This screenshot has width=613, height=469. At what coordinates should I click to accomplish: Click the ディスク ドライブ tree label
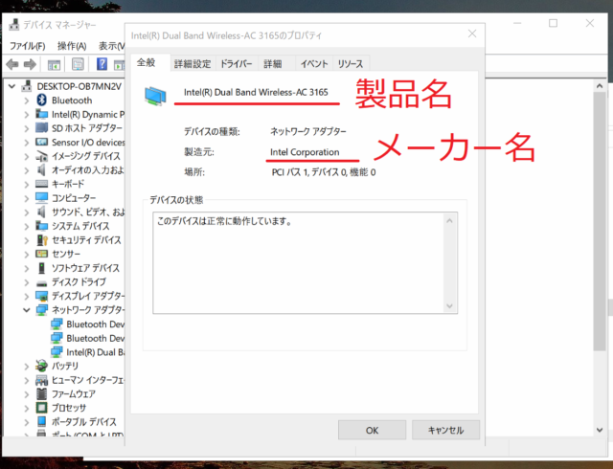click(x=79, y=282)
